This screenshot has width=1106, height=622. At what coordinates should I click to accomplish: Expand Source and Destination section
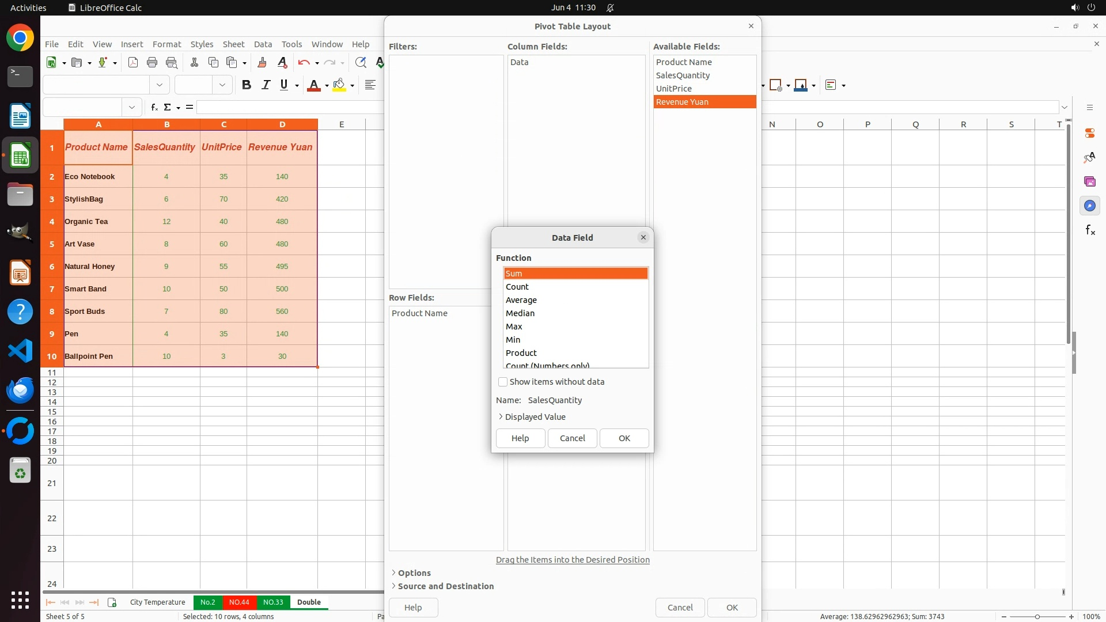tap(445, 586)
